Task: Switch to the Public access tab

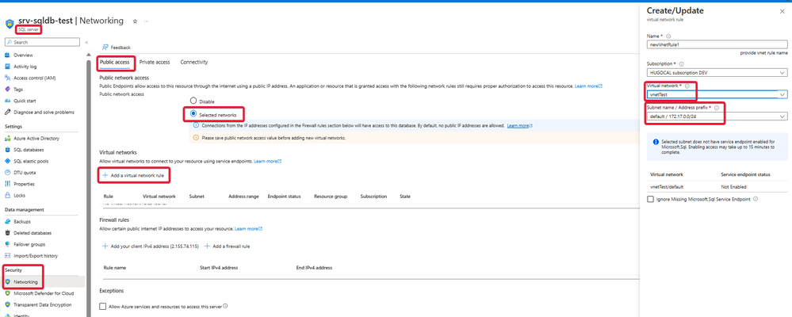Action: (115, 62)
